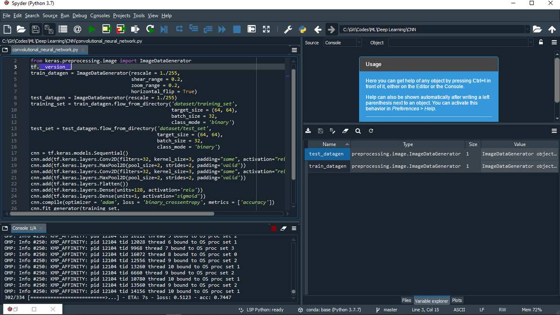Screen dimensions: 560x315
Task: Browse editor tabs icon
Action: click(6, 49)
